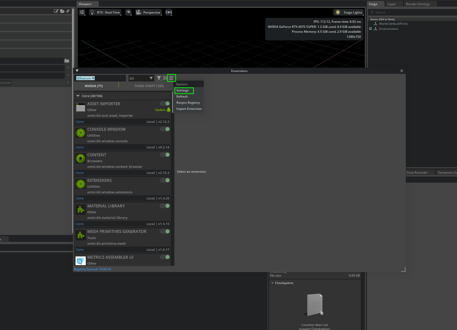Click the Environment prim icon in Stage
The height and width of the screenshot is (330, 457).
(x=376, y=29)
